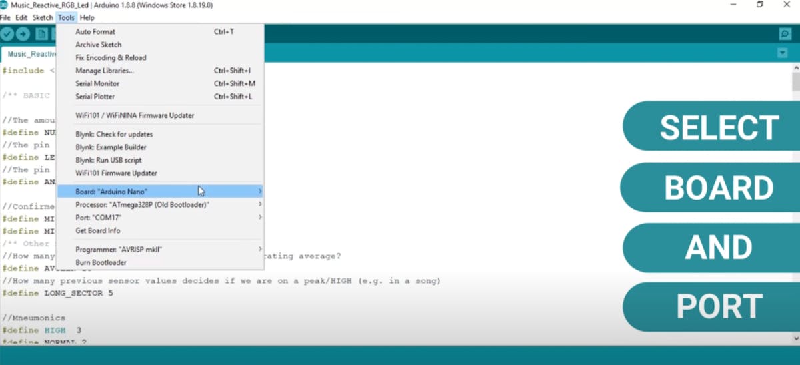Image resolution: width=800 pixels, height=365 pixels.
Task: Click the #define LONG_SECTOR 5 line
Action: click(x=58, y=293)
